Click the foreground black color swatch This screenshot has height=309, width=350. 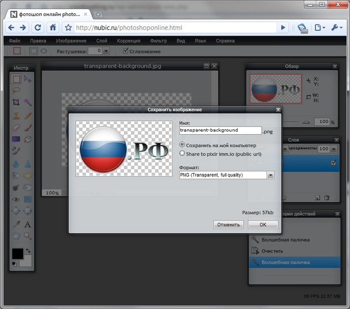point(17,253)
